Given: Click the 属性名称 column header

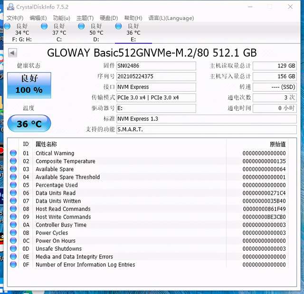Looking at the screenshot, I should pyautogui.click(x=46, y=144).
